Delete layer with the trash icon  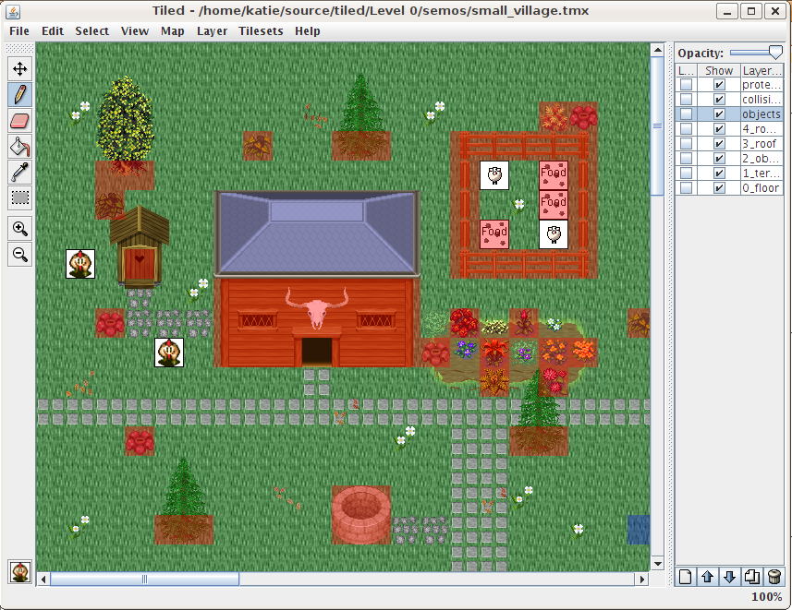[774, 577]
